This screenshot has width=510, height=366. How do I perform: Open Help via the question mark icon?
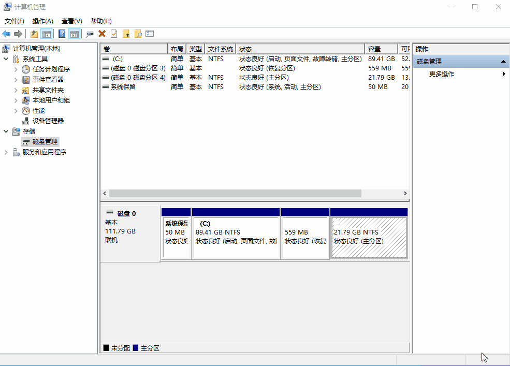62,34
